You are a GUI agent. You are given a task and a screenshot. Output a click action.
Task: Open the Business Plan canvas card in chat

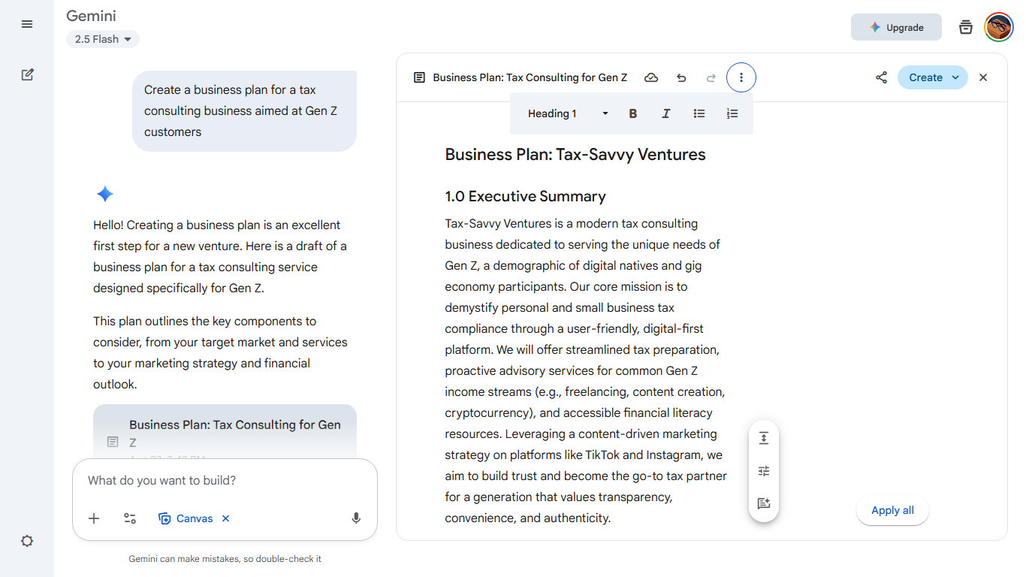click(225, 432)
